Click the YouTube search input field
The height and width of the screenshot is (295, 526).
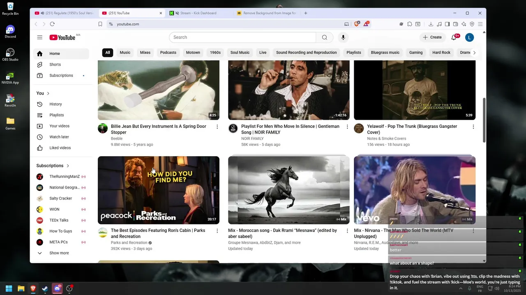coord(242,37)
